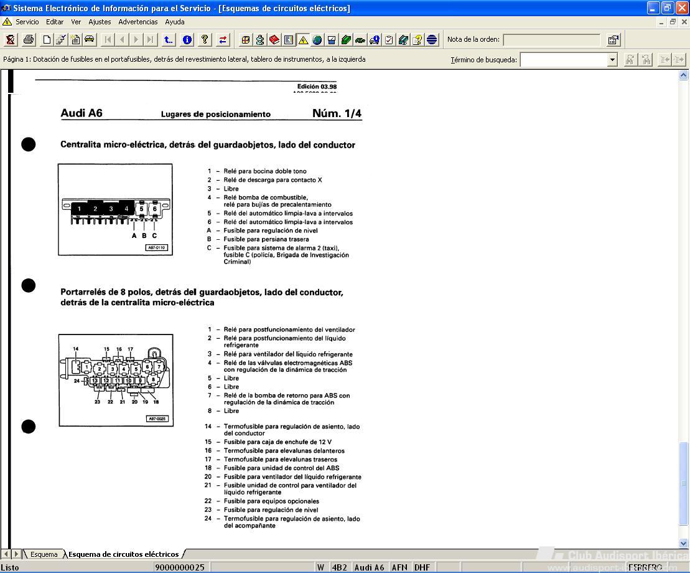
Task: Jump to last page arrow
Action: click(151, 40)
